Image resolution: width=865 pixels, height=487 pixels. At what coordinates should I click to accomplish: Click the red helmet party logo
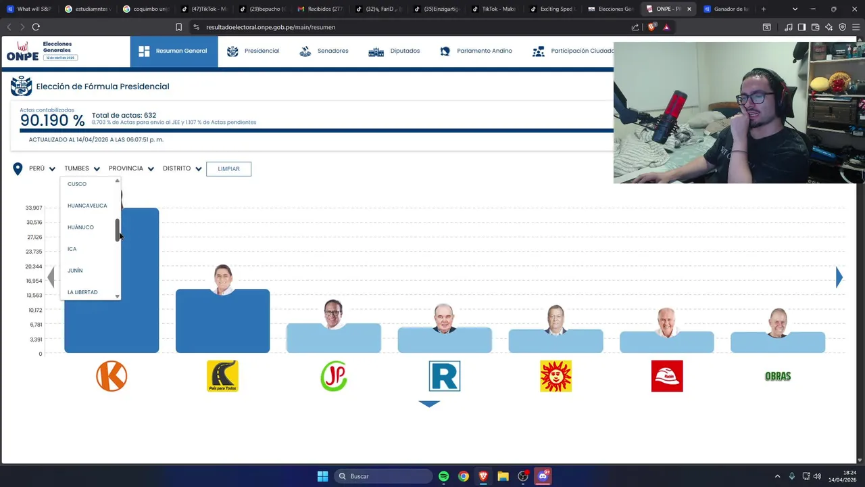pyautogui.click(x=667, y=376)
